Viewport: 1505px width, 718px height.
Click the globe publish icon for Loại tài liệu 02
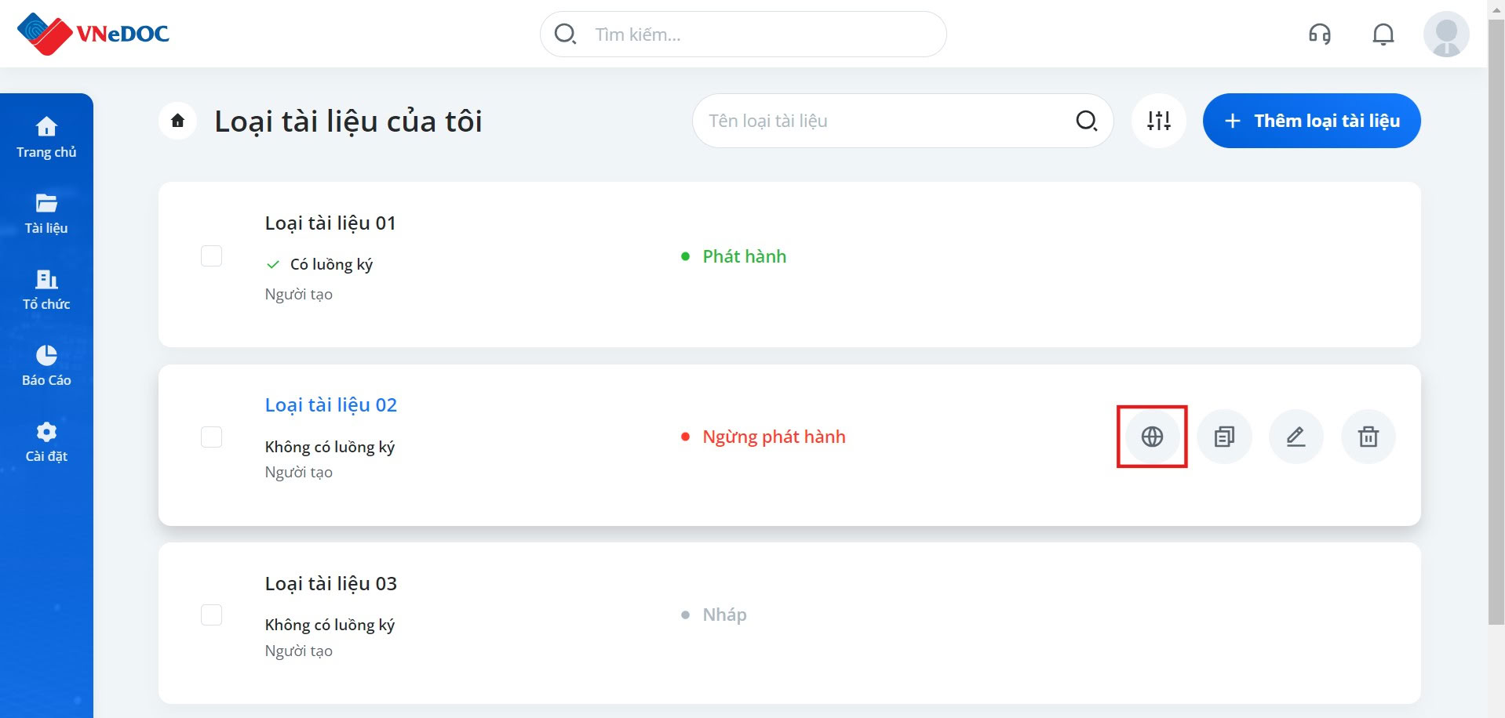[1152, 437]
